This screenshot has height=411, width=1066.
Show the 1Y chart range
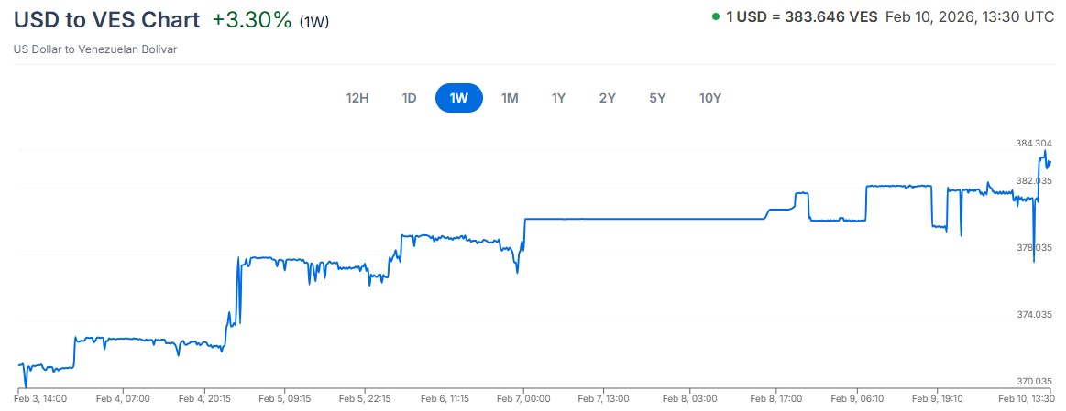point(558,98)
